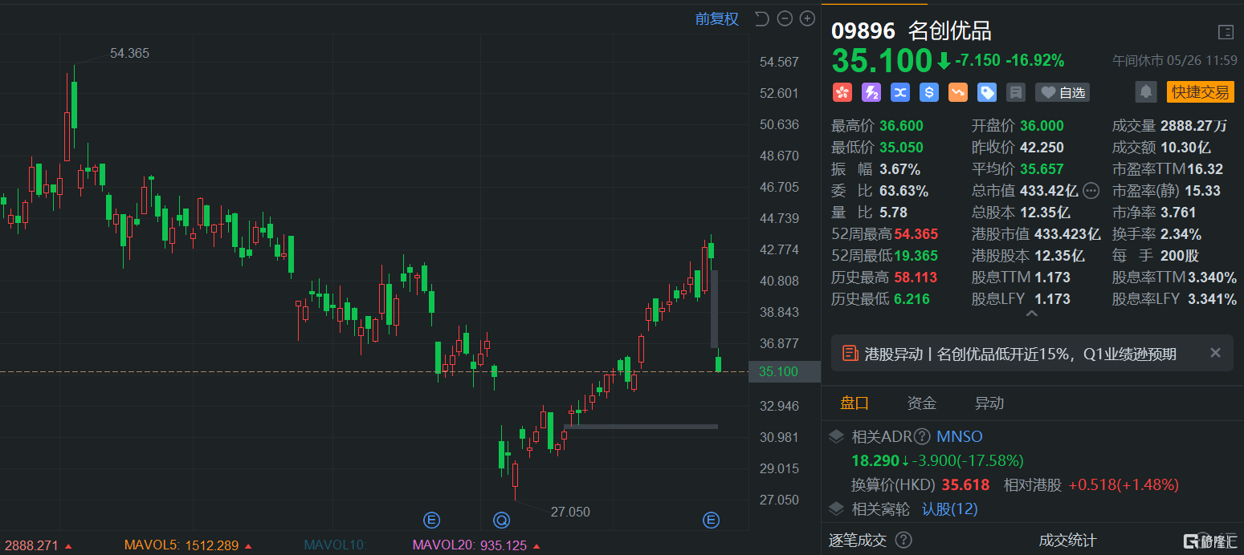Click the ellipsis icon next to 总市值

point(1091,190)
